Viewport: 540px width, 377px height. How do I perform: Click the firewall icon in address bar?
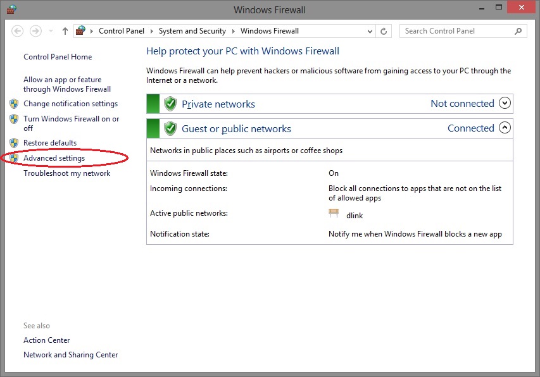[80, 30]
